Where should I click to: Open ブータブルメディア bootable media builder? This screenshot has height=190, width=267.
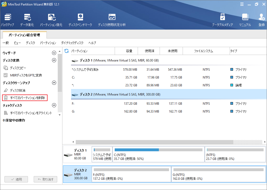tap(222, 20)
